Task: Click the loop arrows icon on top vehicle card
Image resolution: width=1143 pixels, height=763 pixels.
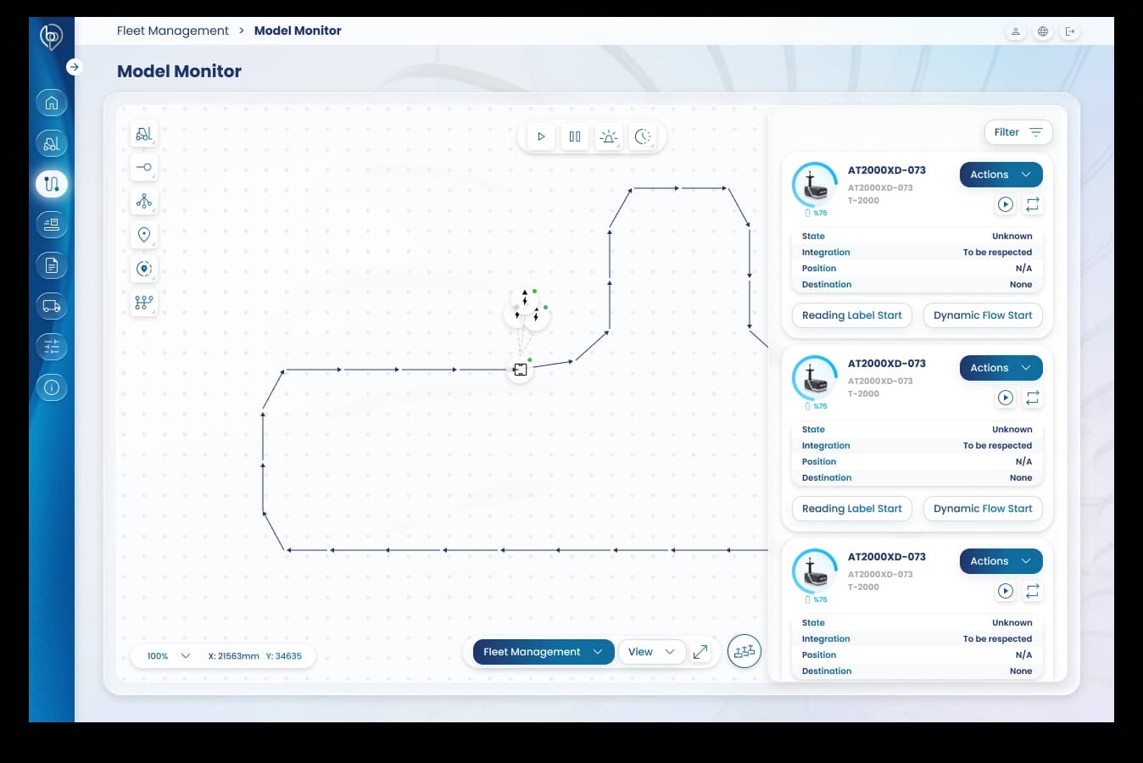Action: point(1033,204)
